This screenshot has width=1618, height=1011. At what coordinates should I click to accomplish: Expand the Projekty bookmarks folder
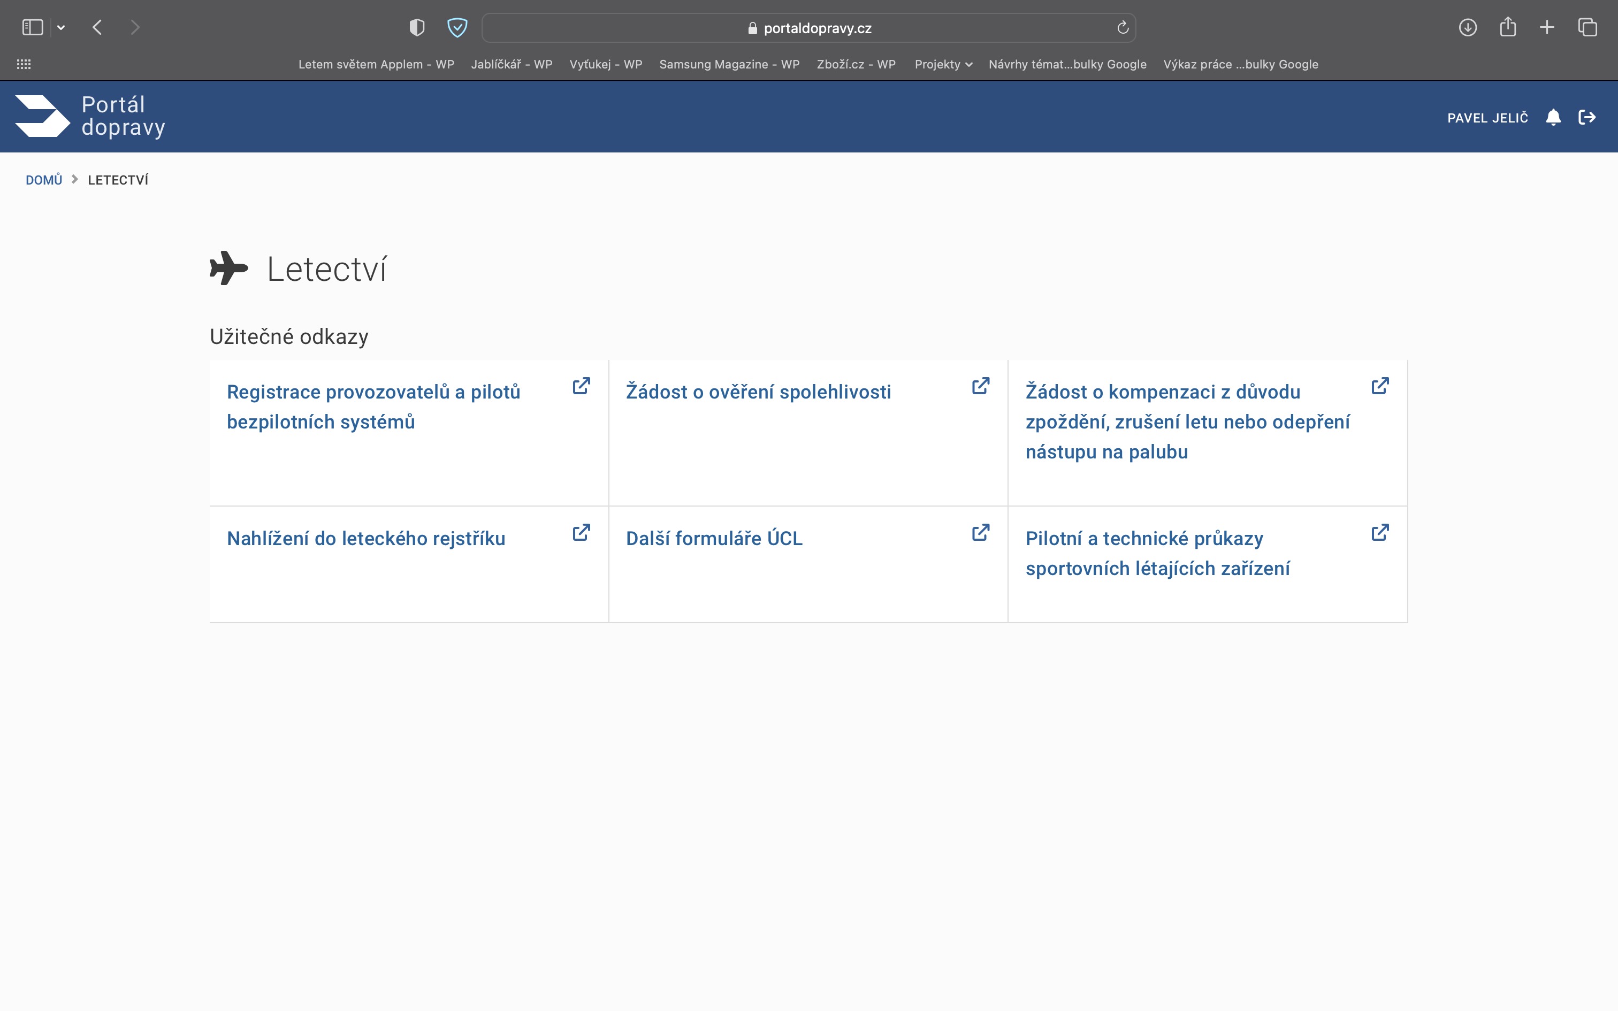[943, 64]
